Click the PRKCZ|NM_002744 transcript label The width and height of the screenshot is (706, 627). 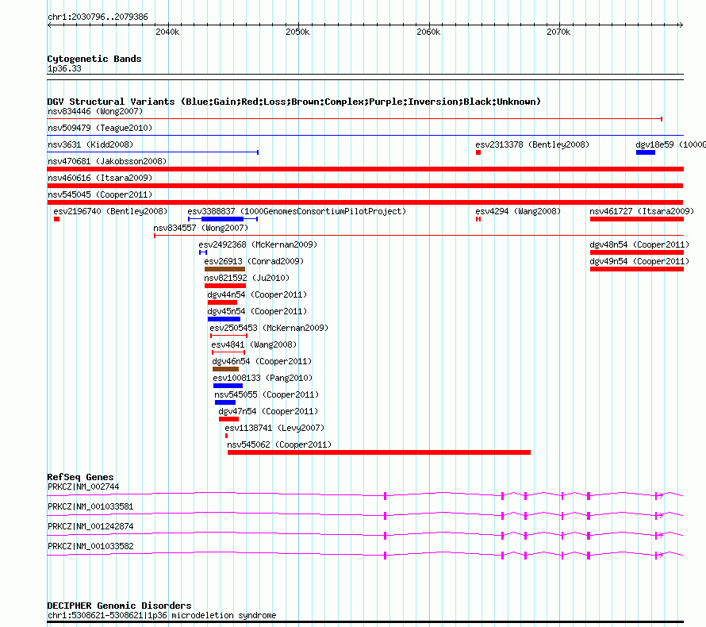pos(83,487)
